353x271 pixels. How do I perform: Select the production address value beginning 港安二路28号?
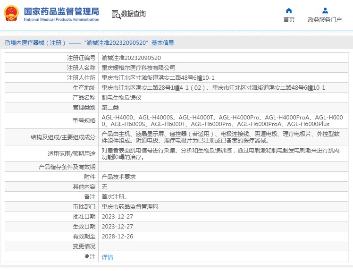coord(213,88)
